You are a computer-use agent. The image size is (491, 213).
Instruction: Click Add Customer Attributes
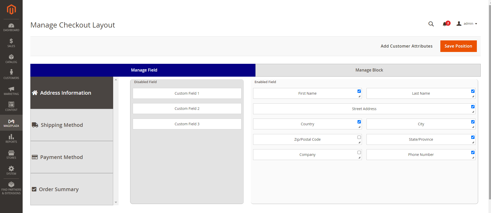pyautogui.click(x=406, y=46)
